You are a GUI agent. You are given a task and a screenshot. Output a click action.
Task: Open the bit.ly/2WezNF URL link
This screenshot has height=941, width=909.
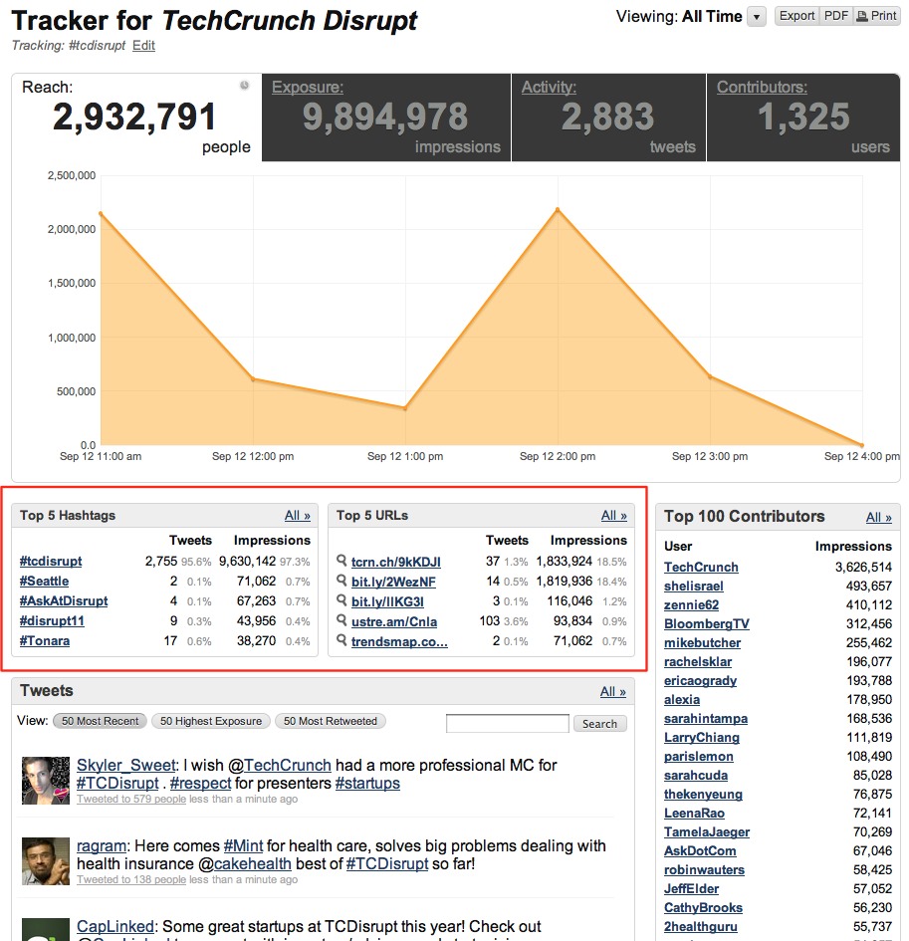pyautogui.click(x=393, y=582)
